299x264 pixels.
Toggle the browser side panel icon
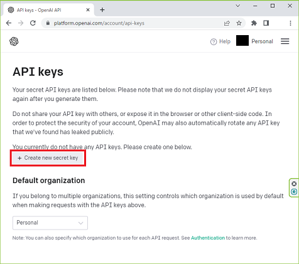pyautogui.click(x=266, y=23)
